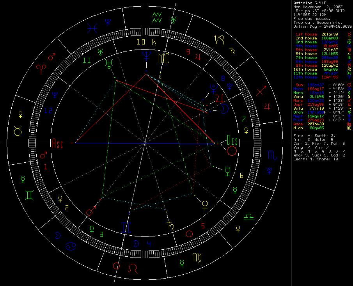Click the red Mars glyph inside the 2nd house

[x=91, y=211]
